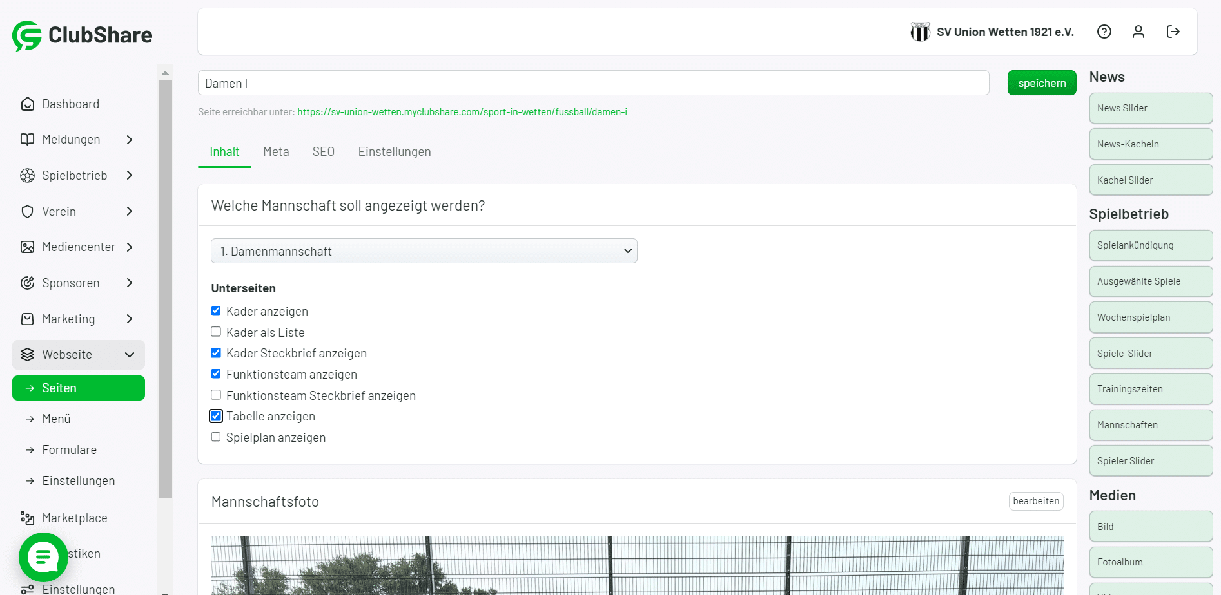This screenshot has width=1221, height=595.
Task: Click the Sponsoren target icon
Action: [x=27, y=283]
